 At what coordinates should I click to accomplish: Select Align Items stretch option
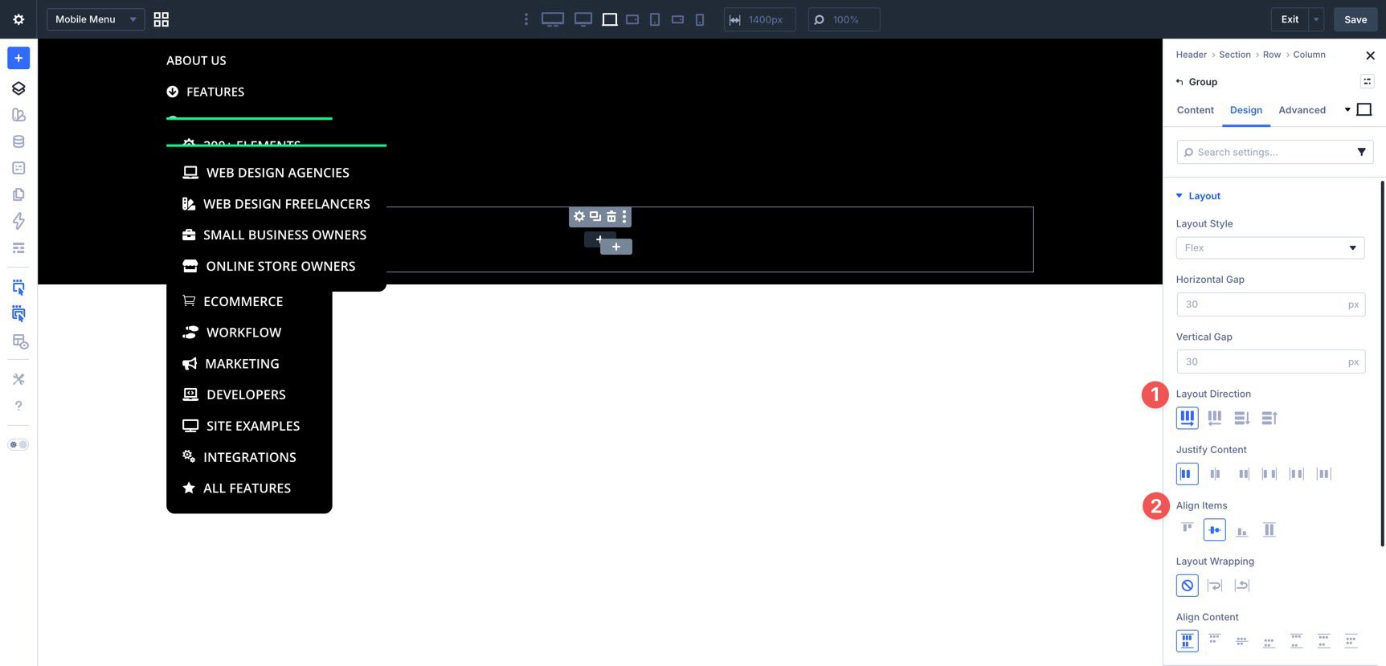coord(1269,529)
